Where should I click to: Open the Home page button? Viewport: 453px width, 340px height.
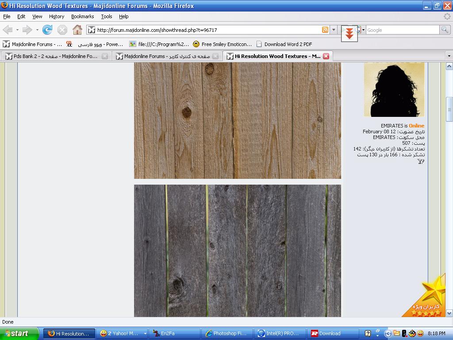coord(77,30)
